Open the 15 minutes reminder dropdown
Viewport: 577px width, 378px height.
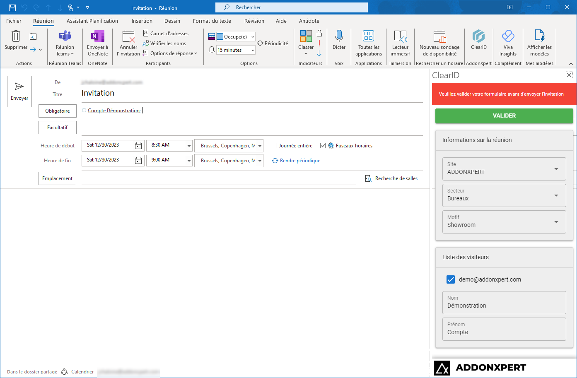pyautogui.click(x=253, y=50)
